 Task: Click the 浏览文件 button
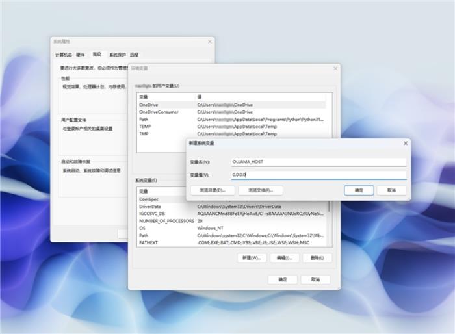(260, 190)
